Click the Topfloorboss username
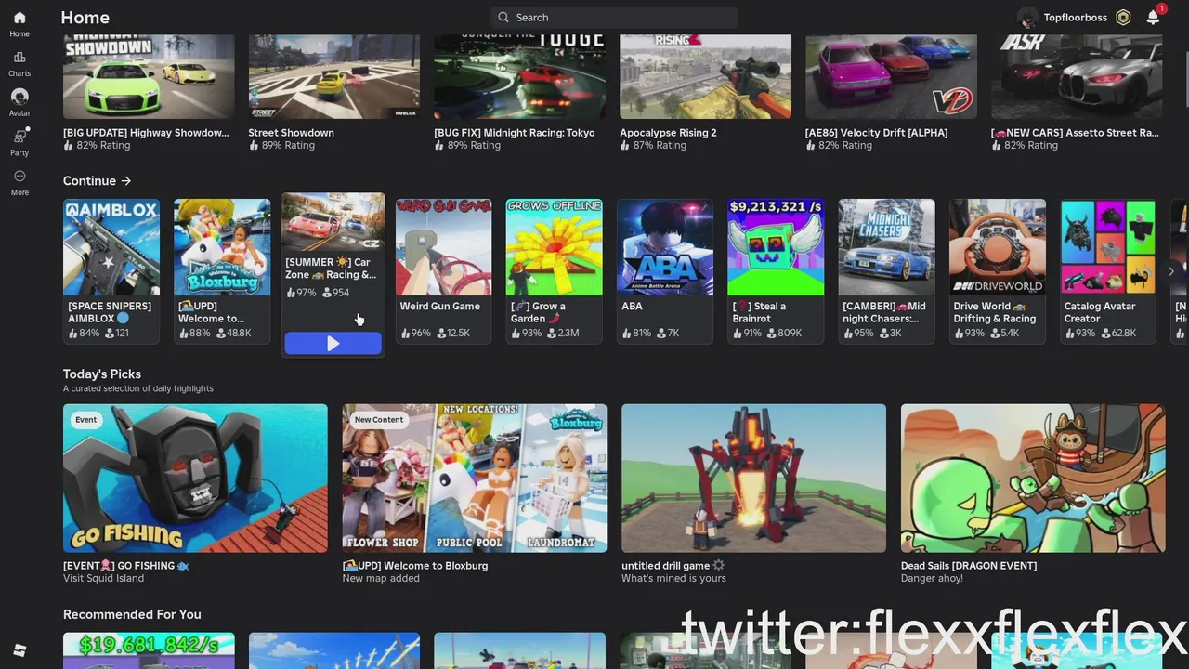Viewport: 1189px width, 669px height. [x=1075, y=18]
